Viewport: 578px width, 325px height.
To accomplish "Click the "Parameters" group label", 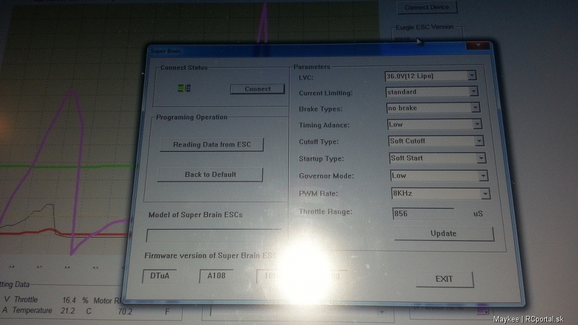I will 312,66.
